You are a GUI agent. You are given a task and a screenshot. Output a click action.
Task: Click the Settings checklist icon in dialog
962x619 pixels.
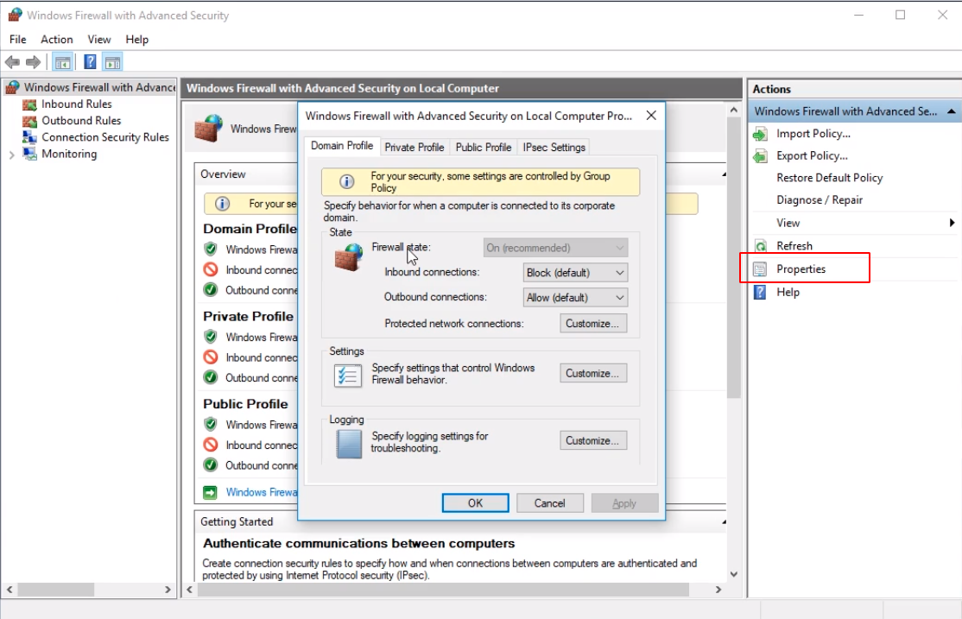348,375
